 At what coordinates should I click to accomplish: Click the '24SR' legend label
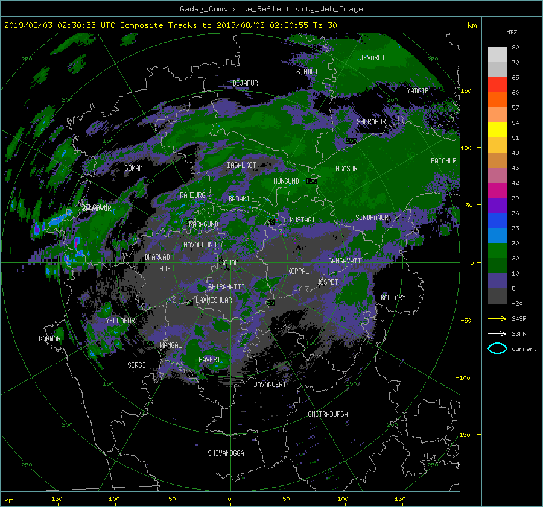click(x=519, y=319)
